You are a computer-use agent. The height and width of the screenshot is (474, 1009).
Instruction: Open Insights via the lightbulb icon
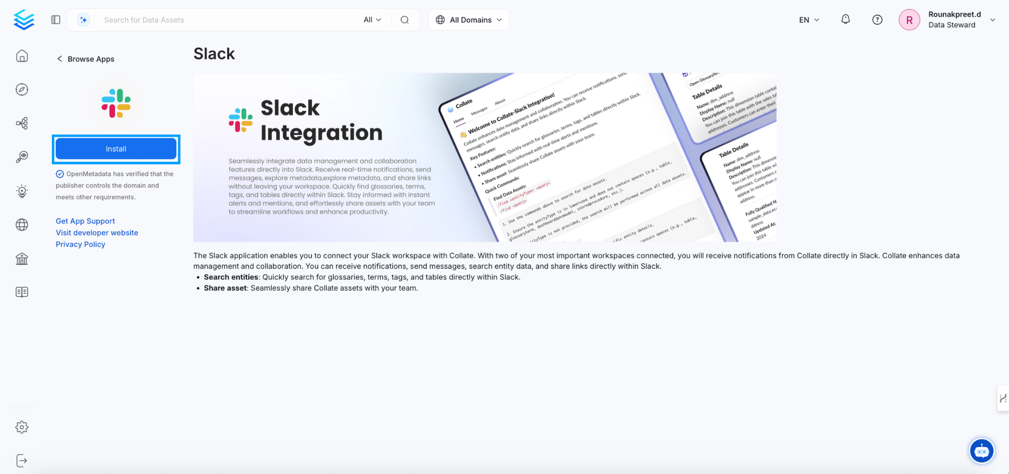pyautogui.click(x=22, y=191)
